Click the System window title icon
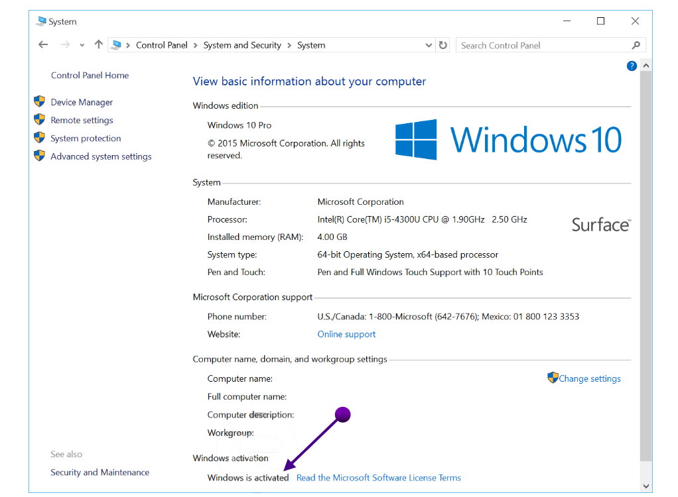678x497 pixels. 41,21
